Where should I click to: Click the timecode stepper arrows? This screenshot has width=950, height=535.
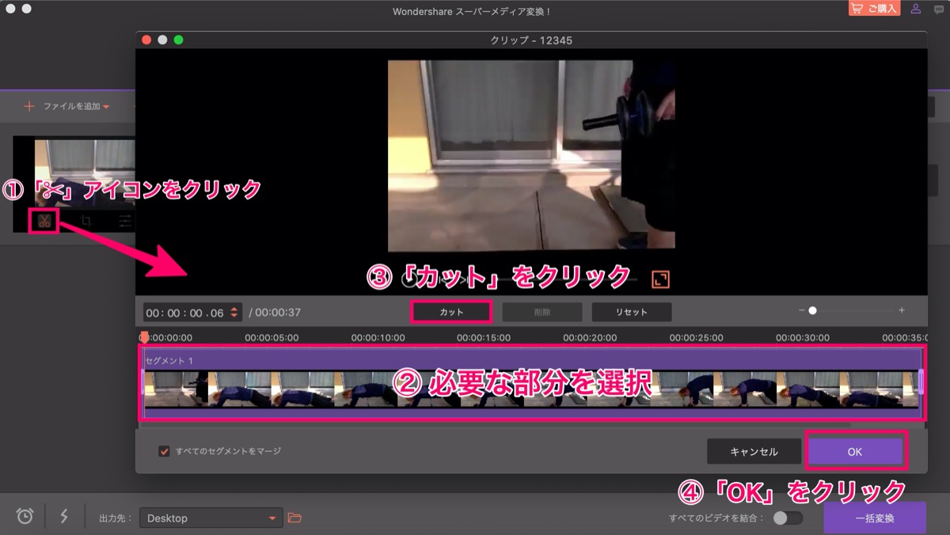click(234, 313)
